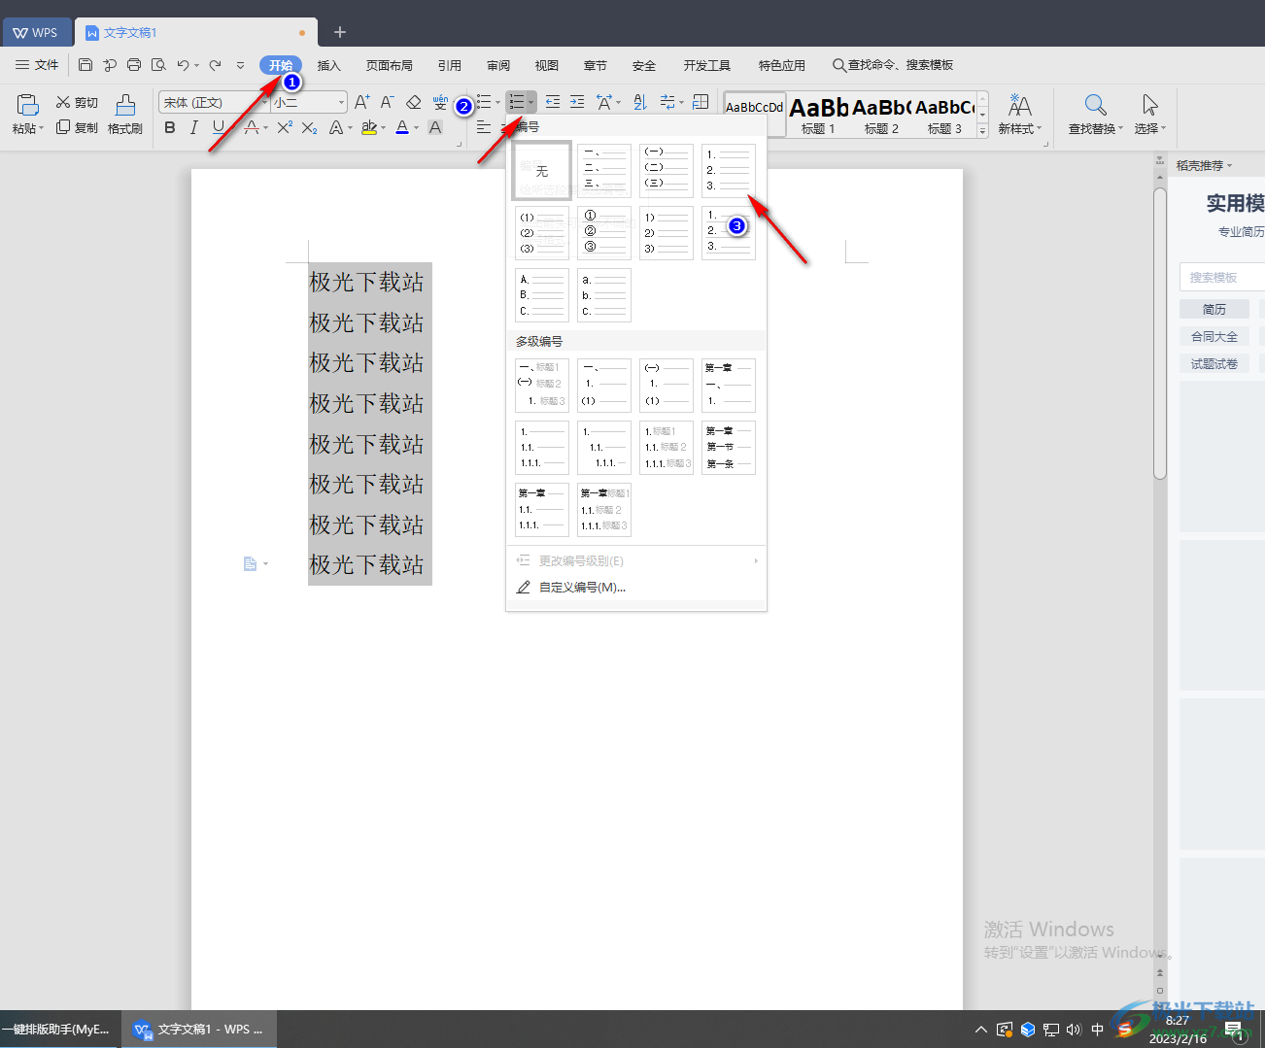Screen dimensions: 1265x1048
Task: Select the 一、二、三、 numbering format
Action: coord(604,171)
